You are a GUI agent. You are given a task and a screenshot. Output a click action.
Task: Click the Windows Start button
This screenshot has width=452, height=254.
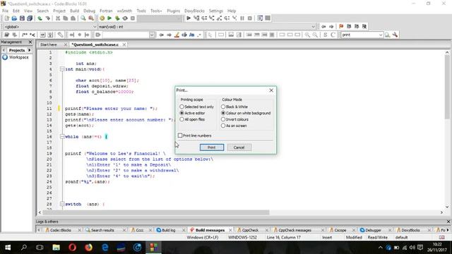(8, 248)
